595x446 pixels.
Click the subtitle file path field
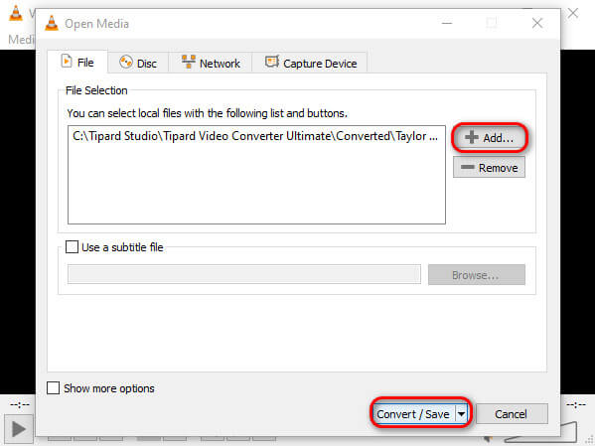tap(244, 274)
